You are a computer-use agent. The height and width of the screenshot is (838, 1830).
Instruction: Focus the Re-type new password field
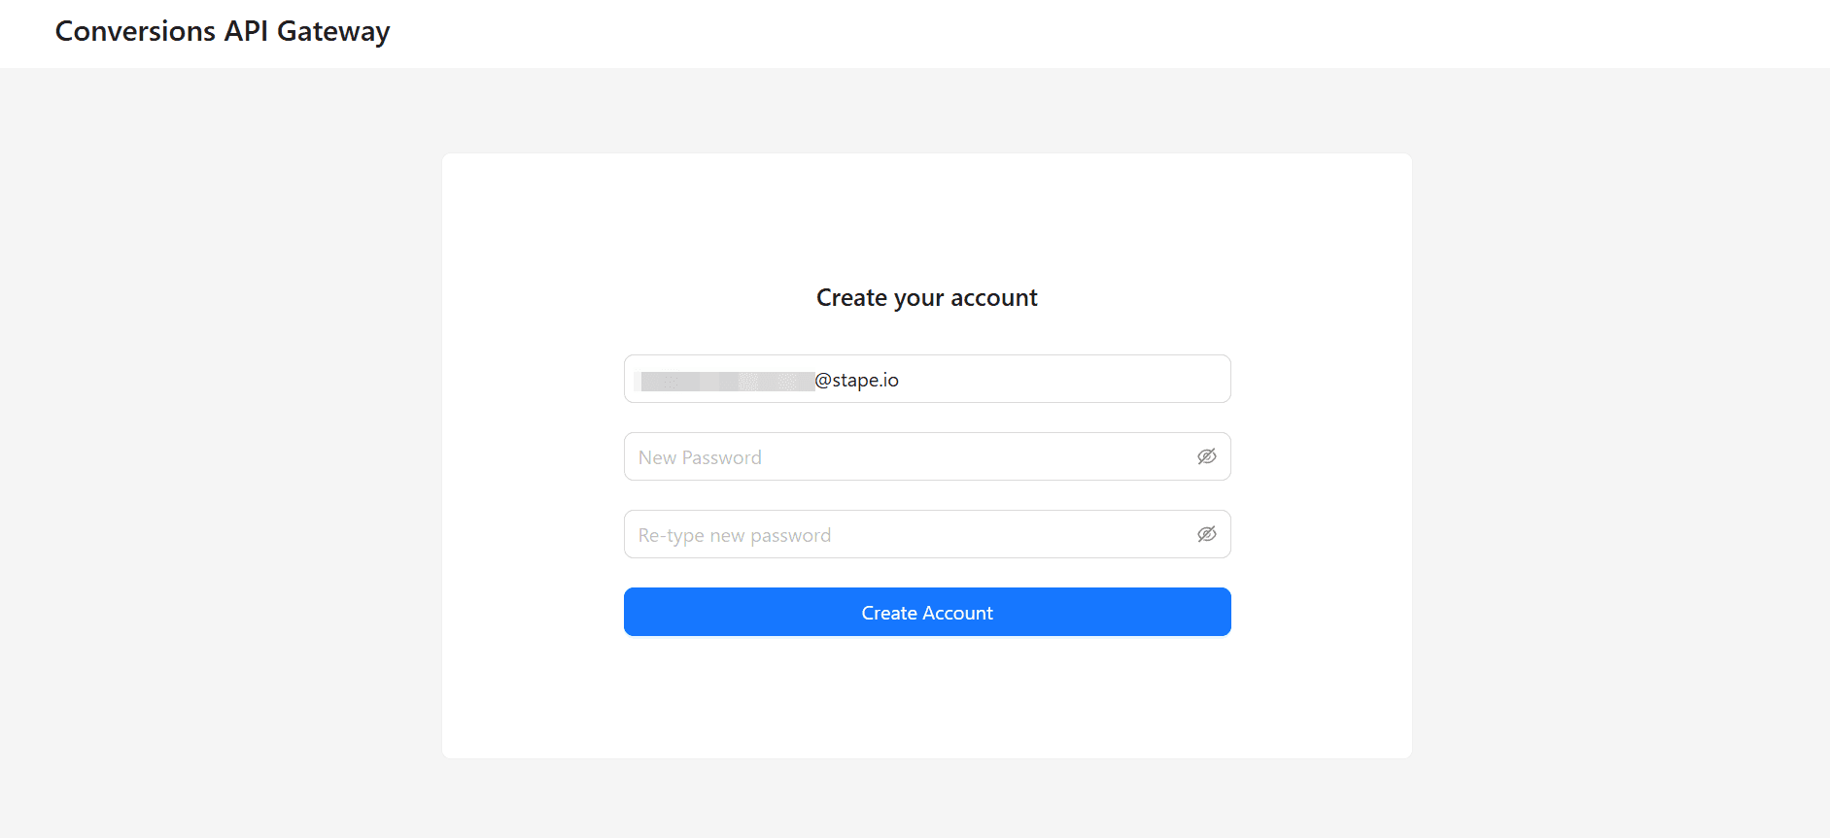coord(904,534)
